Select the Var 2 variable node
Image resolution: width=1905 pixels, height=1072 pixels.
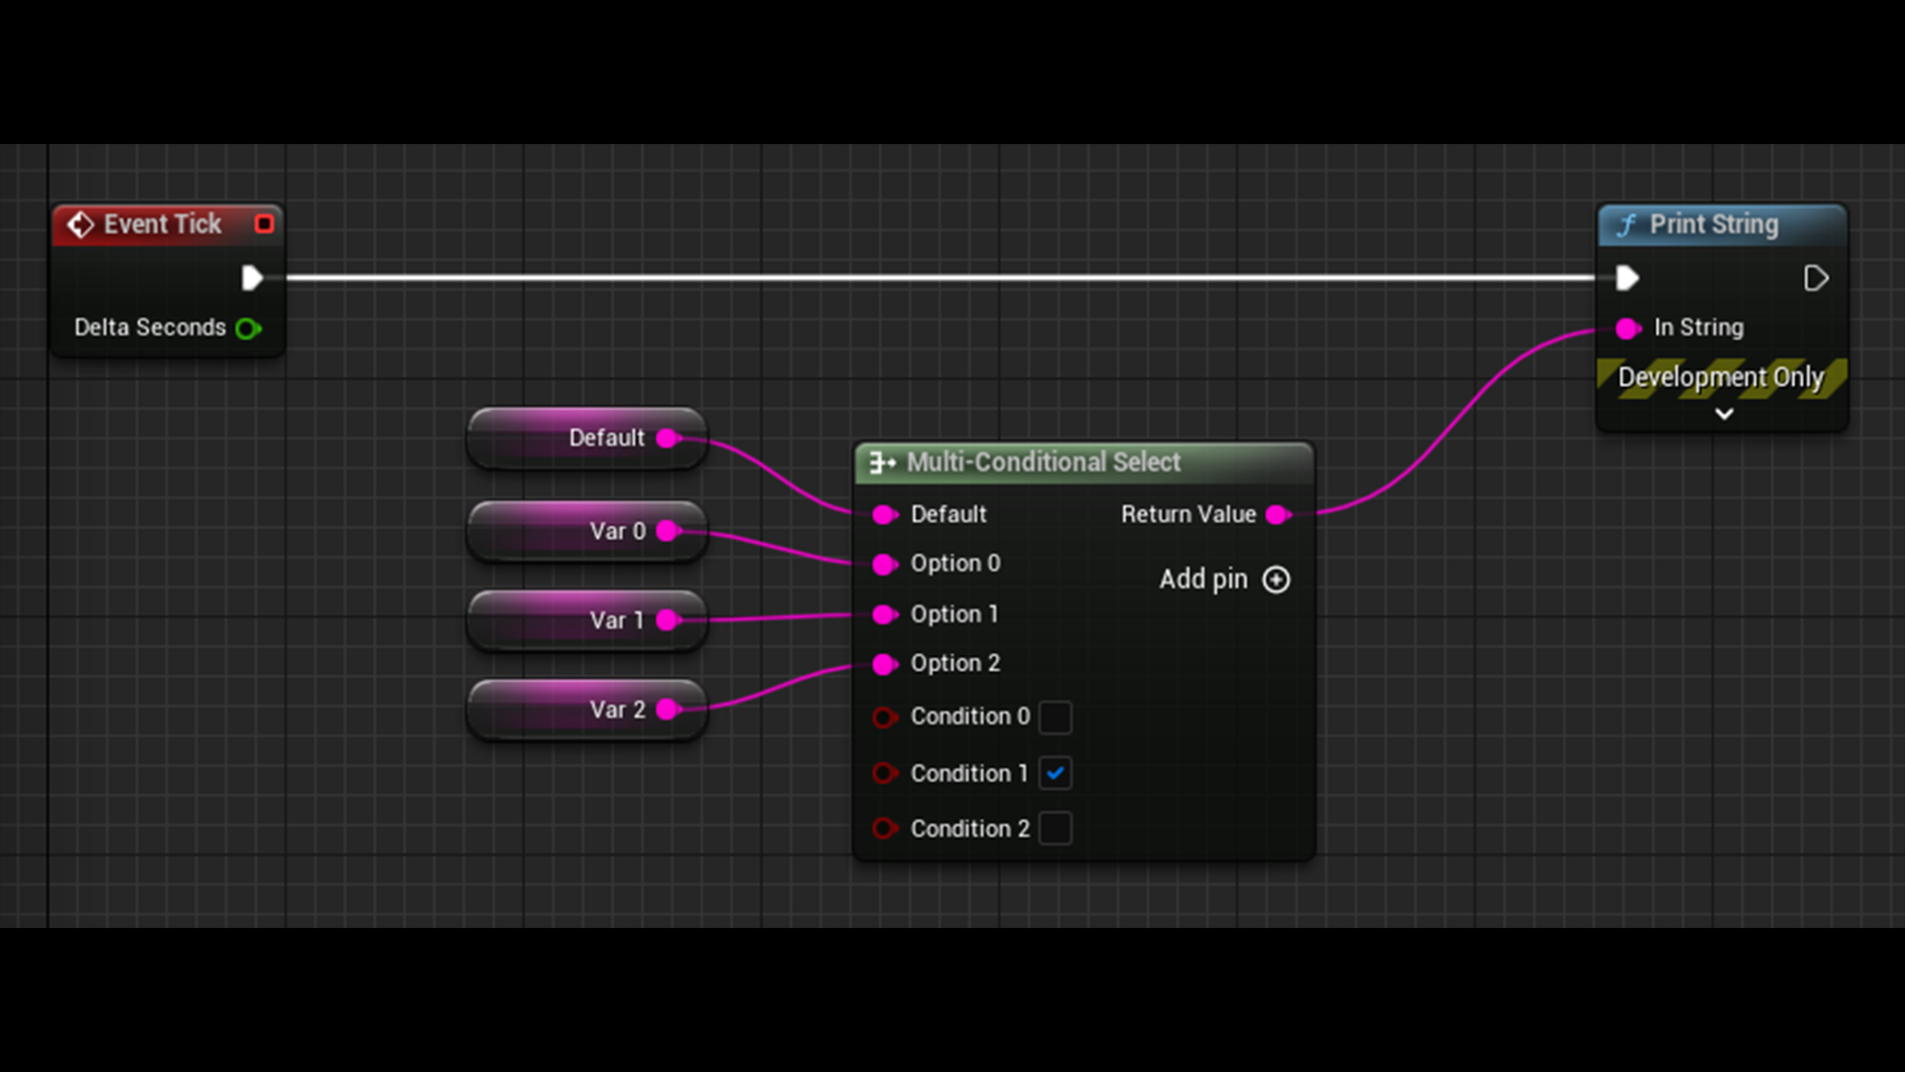click(x=585, y=710)
